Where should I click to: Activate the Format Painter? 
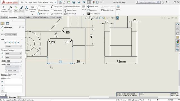pyautogui.click(x=22, y=9)
